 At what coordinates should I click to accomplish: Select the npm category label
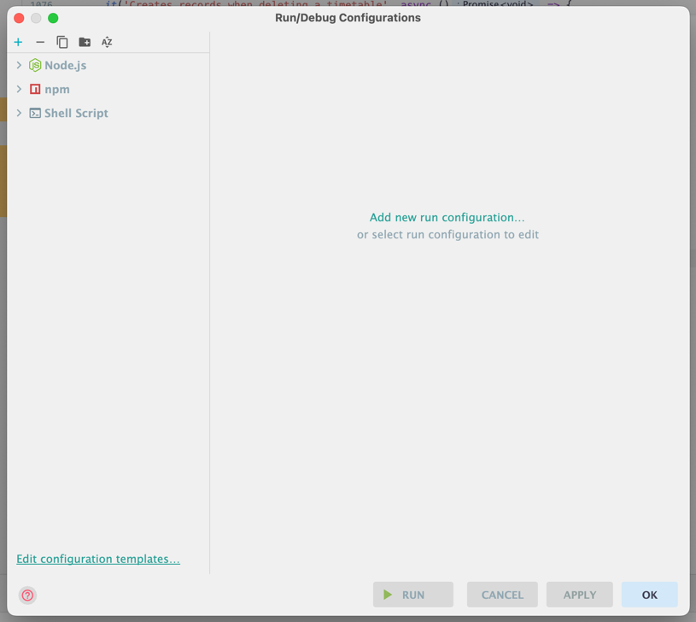(57, 89)
